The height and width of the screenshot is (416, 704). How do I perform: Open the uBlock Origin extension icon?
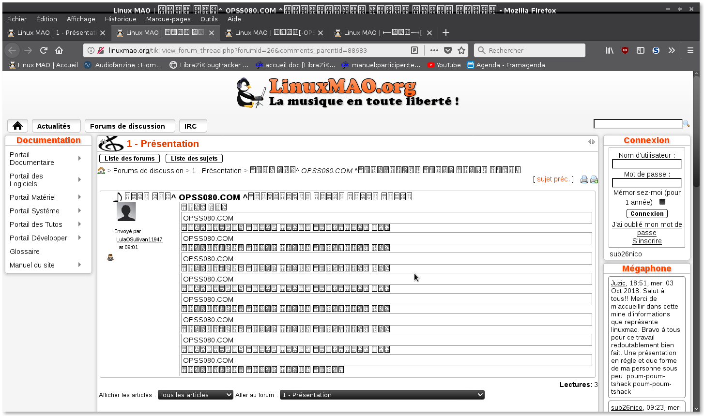coord(625,50)
